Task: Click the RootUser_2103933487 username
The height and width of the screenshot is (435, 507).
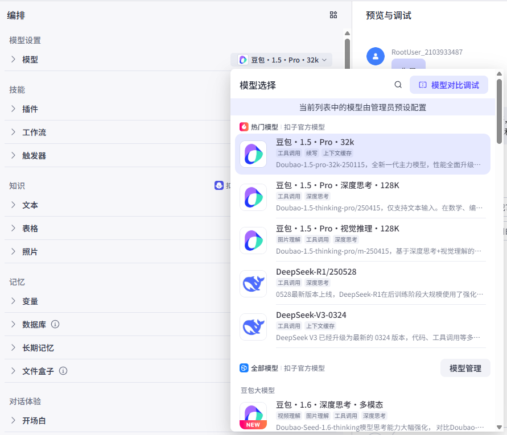Action: pyautogui.click(x=427, y=52)
